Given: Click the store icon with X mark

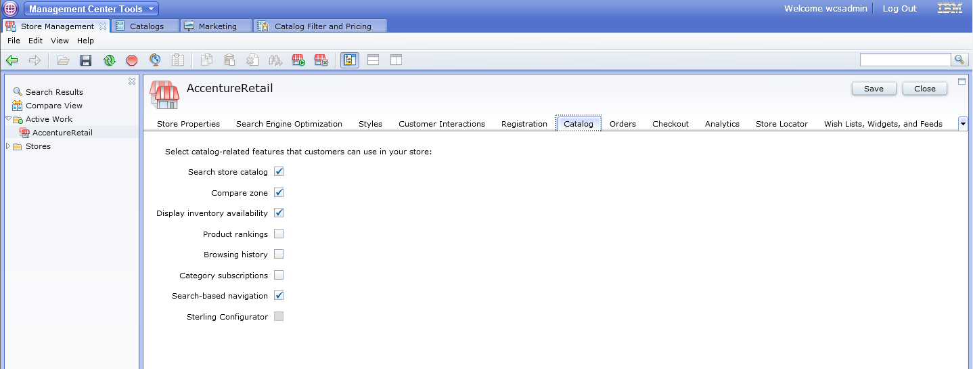Looking at the screenshot, I should tap(321, 60).
